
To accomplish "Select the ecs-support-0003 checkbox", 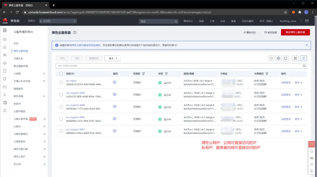I will pyautogui.click(x=61, y=95).
